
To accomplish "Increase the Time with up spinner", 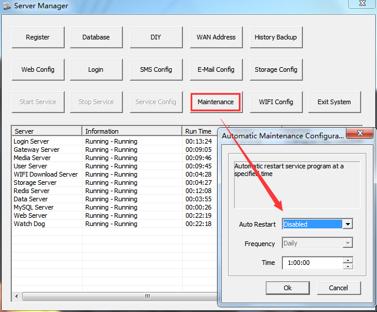I will [x=348, y=260].
